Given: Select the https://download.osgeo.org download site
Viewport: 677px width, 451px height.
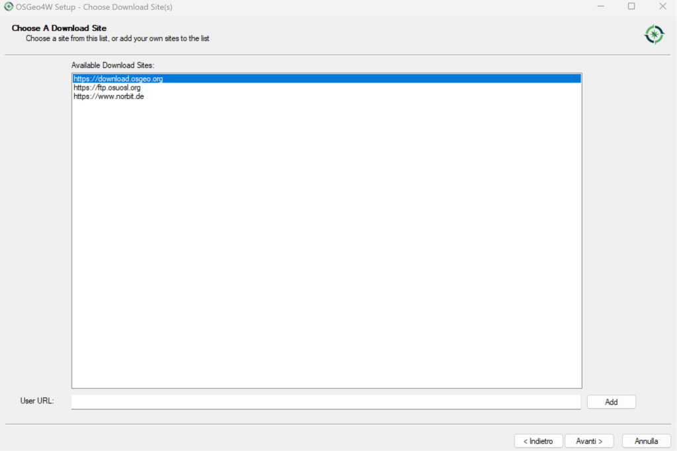Looking at the screenshot, I should coord(327,79).
